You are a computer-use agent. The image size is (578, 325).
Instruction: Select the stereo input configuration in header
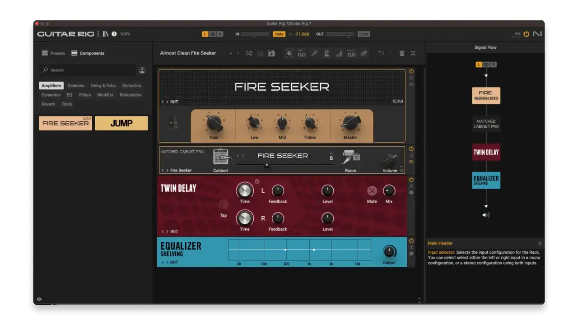(x=212, y=34)
